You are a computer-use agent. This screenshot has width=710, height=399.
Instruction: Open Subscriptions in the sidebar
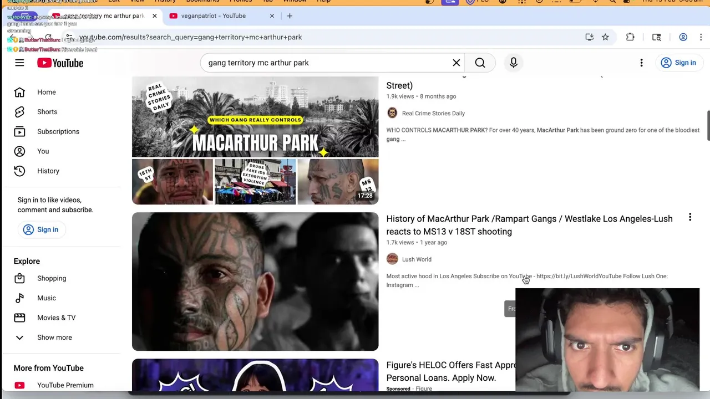[58, 131]
